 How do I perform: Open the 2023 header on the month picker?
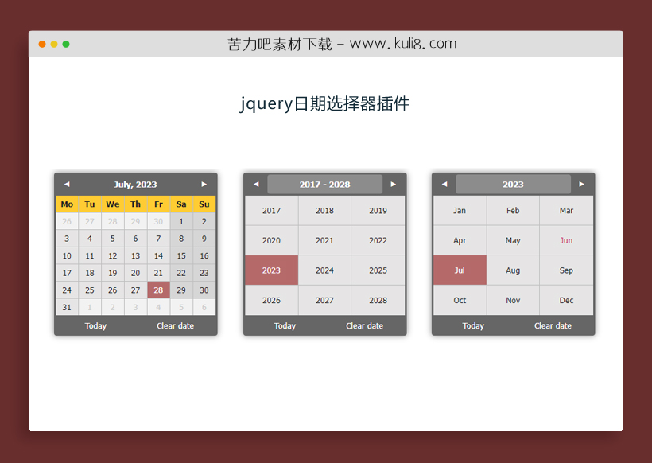[513, 184]
